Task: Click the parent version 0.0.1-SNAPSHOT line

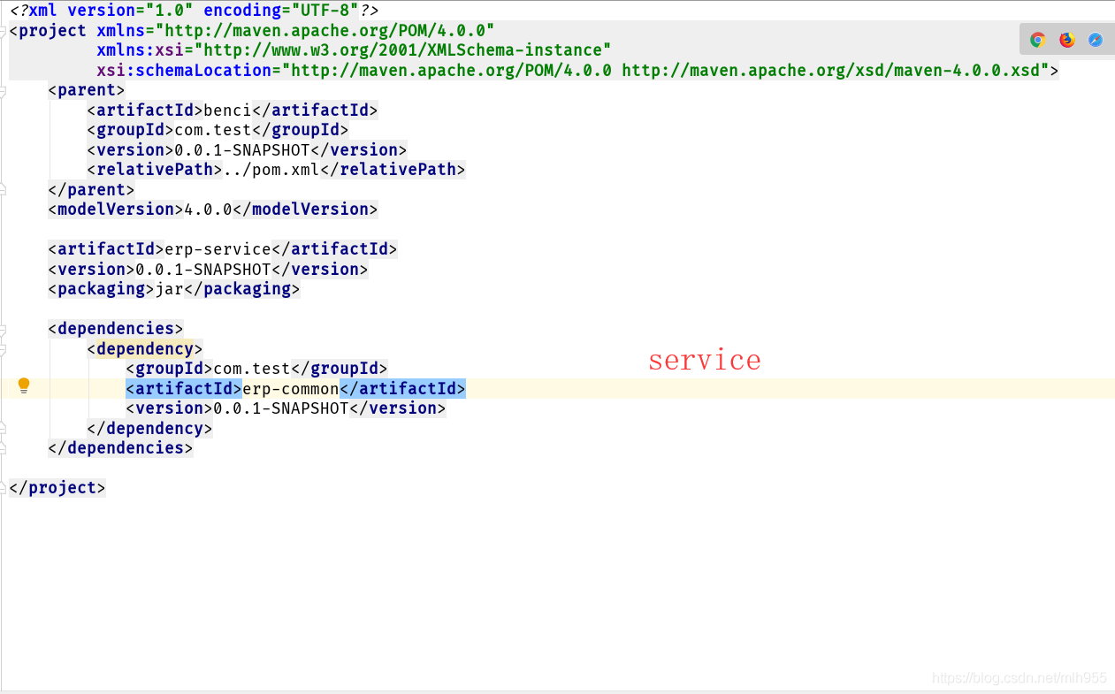Action: [x=247, y=150]
